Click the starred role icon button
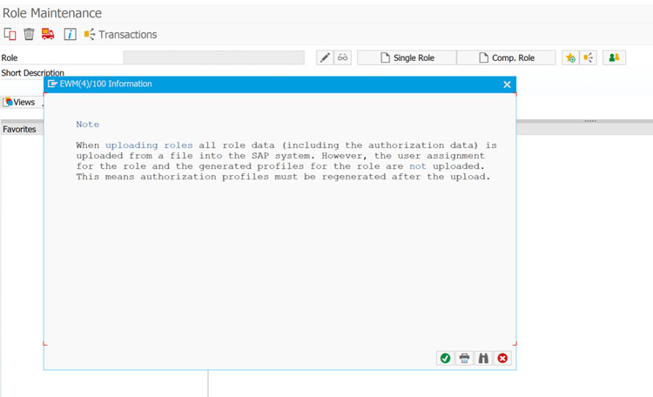This screenshot has height=397, width=653. [x=570, y=57]
